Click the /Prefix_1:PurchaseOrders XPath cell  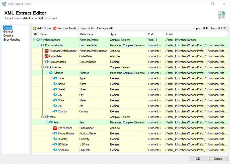click(196, 40)
